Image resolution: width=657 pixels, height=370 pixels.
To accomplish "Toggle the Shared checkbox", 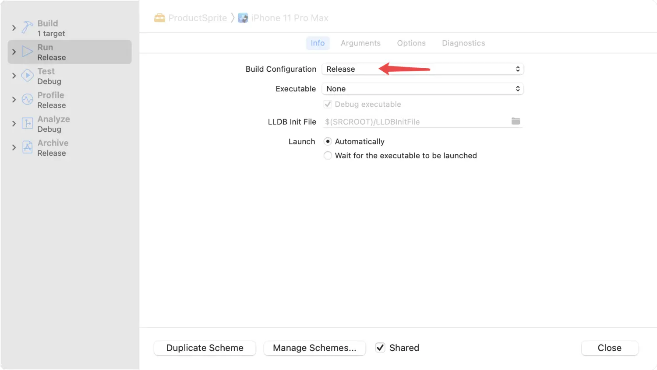I will 380,348.
